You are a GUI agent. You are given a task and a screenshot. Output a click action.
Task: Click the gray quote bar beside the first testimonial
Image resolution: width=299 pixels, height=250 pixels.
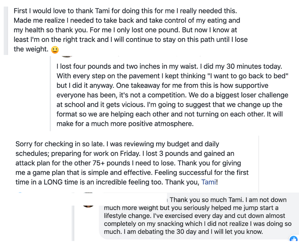[x=6, y=30]
